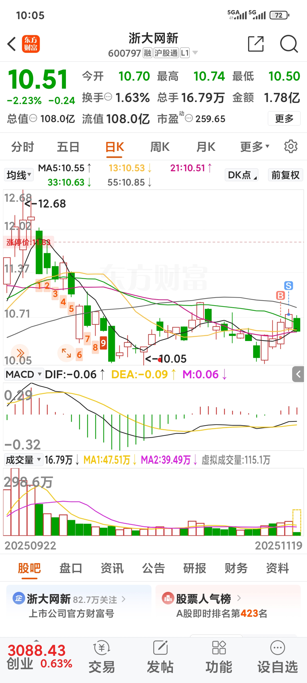
Task: Switch to 公告 tab
Action: tap(153, 568)
